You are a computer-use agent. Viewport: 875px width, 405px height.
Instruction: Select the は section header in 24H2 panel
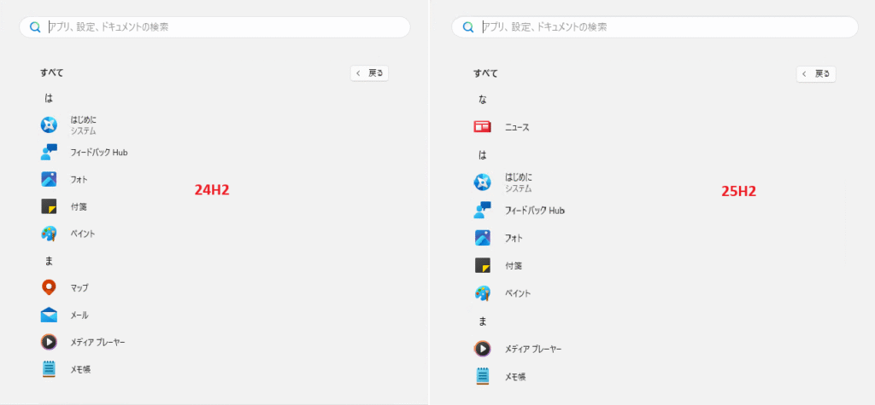[x=49, y=98]
